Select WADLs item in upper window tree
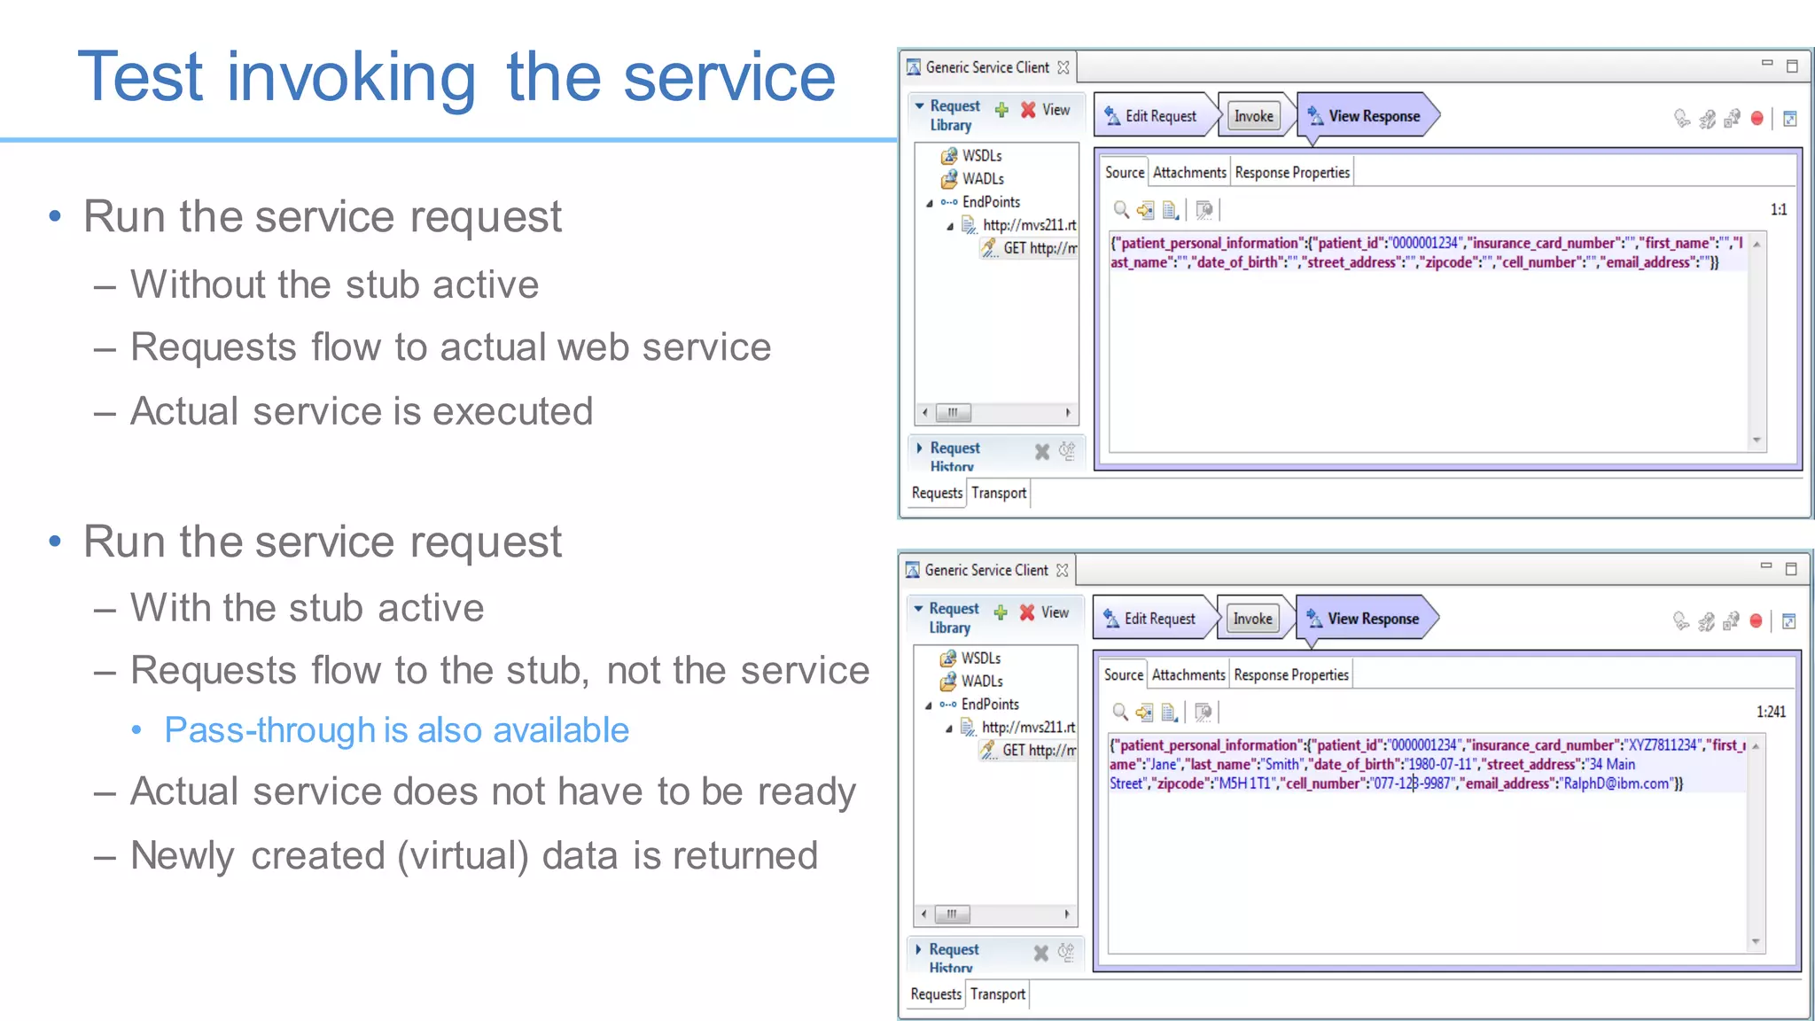 [x=972, y=179]
